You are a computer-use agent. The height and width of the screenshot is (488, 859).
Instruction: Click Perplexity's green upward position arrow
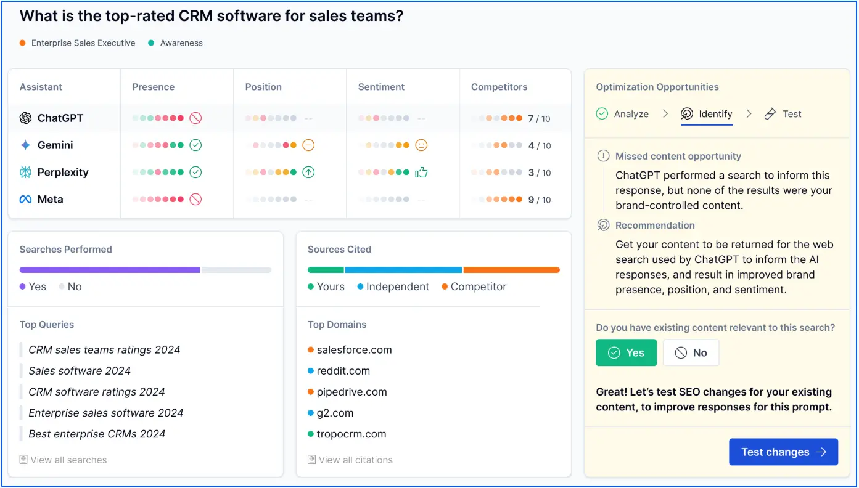click(309, 173)
